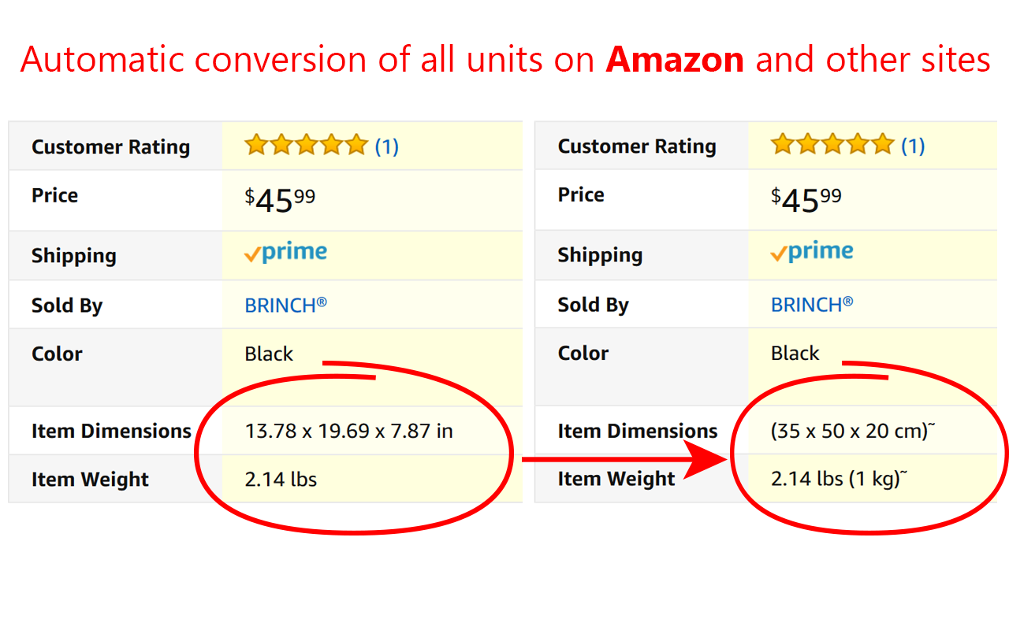1009x630 pixels.
Task: Click the orange checkmark of right Prime logo
Action: click(x=777, y=252)
